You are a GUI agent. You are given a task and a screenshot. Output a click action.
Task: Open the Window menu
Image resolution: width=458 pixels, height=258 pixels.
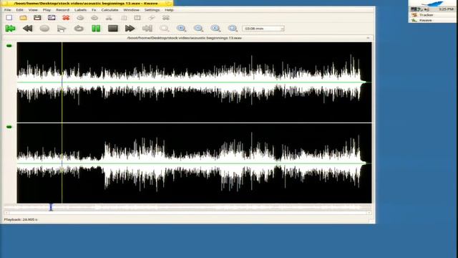[x=131, y=10]
